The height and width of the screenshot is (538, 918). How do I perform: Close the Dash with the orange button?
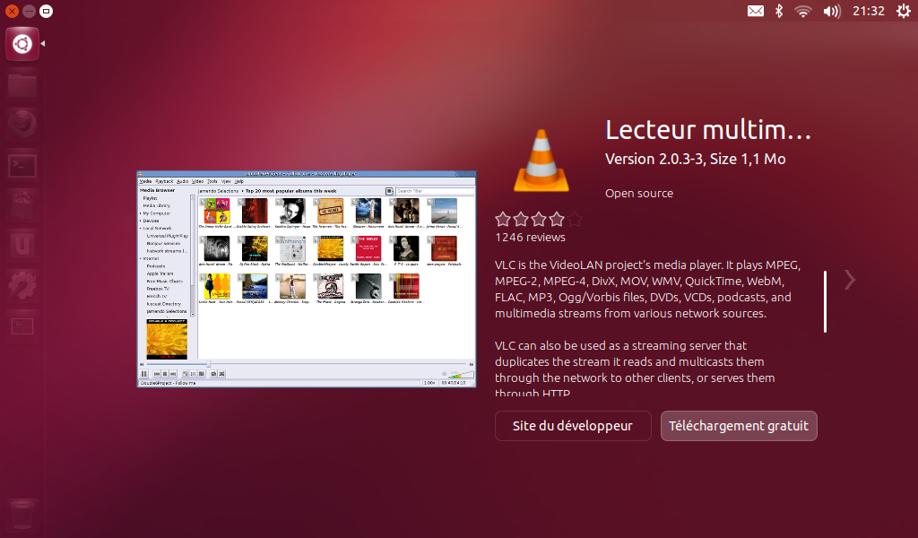pyautogui.click(x=12, y=11)
